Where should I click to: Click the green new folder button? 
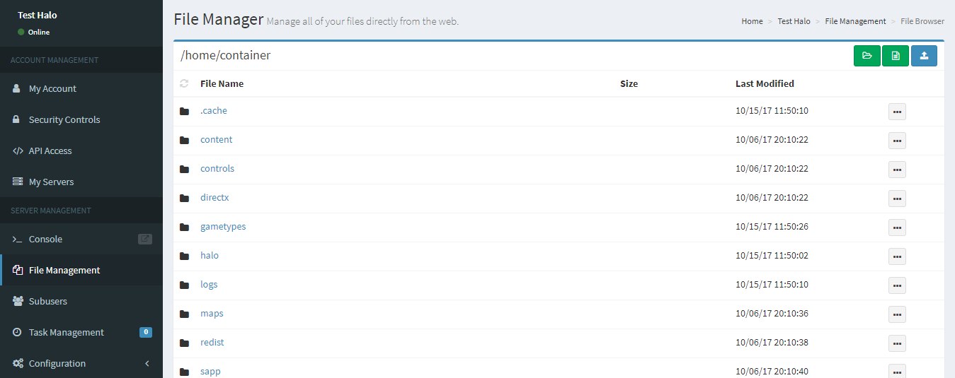pos(867,56)
